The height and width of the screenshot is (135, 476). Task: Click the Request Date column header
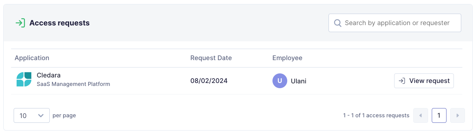point(211,58)
